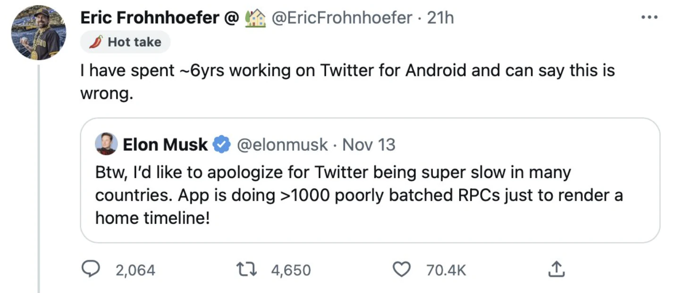Click the share upload arrow icon
Viewport: 675px width, 293px height.
pyautogui.click(x=556, y=269)
